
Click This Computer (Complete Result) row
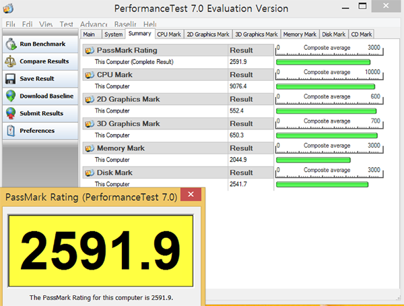coord(178,62)
